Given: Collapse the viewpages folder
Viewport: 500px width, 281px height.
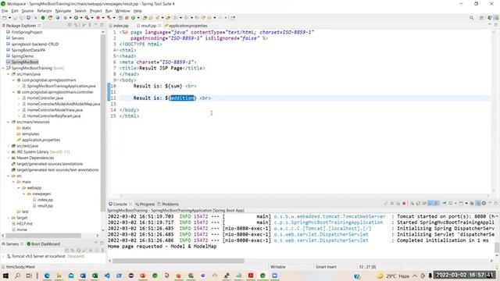Looking at the screenshot, I should (24, 194).
